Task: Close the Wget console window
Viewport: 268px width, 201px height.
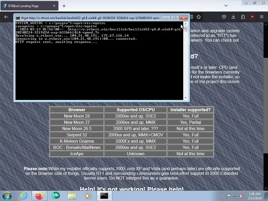Action: 183,18
